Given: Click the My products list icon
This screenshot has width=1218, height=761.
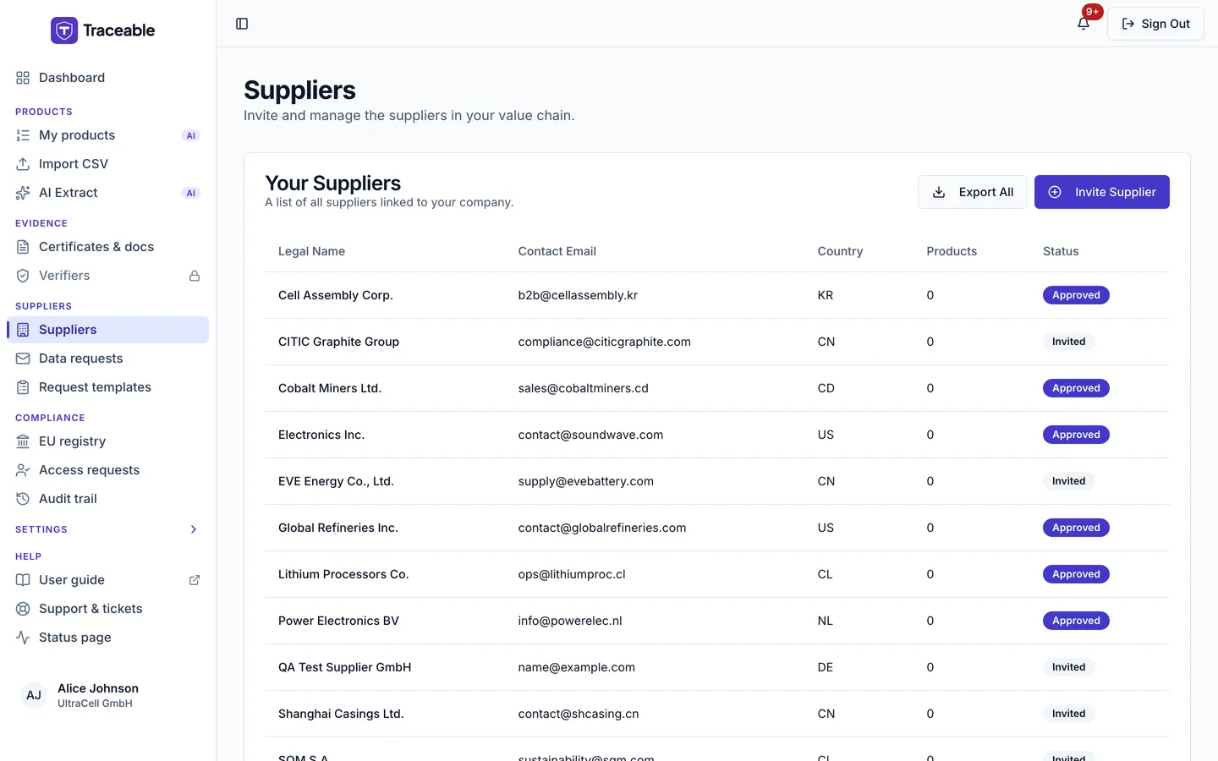Looking at the screenshot, I should tap(23, 135).
